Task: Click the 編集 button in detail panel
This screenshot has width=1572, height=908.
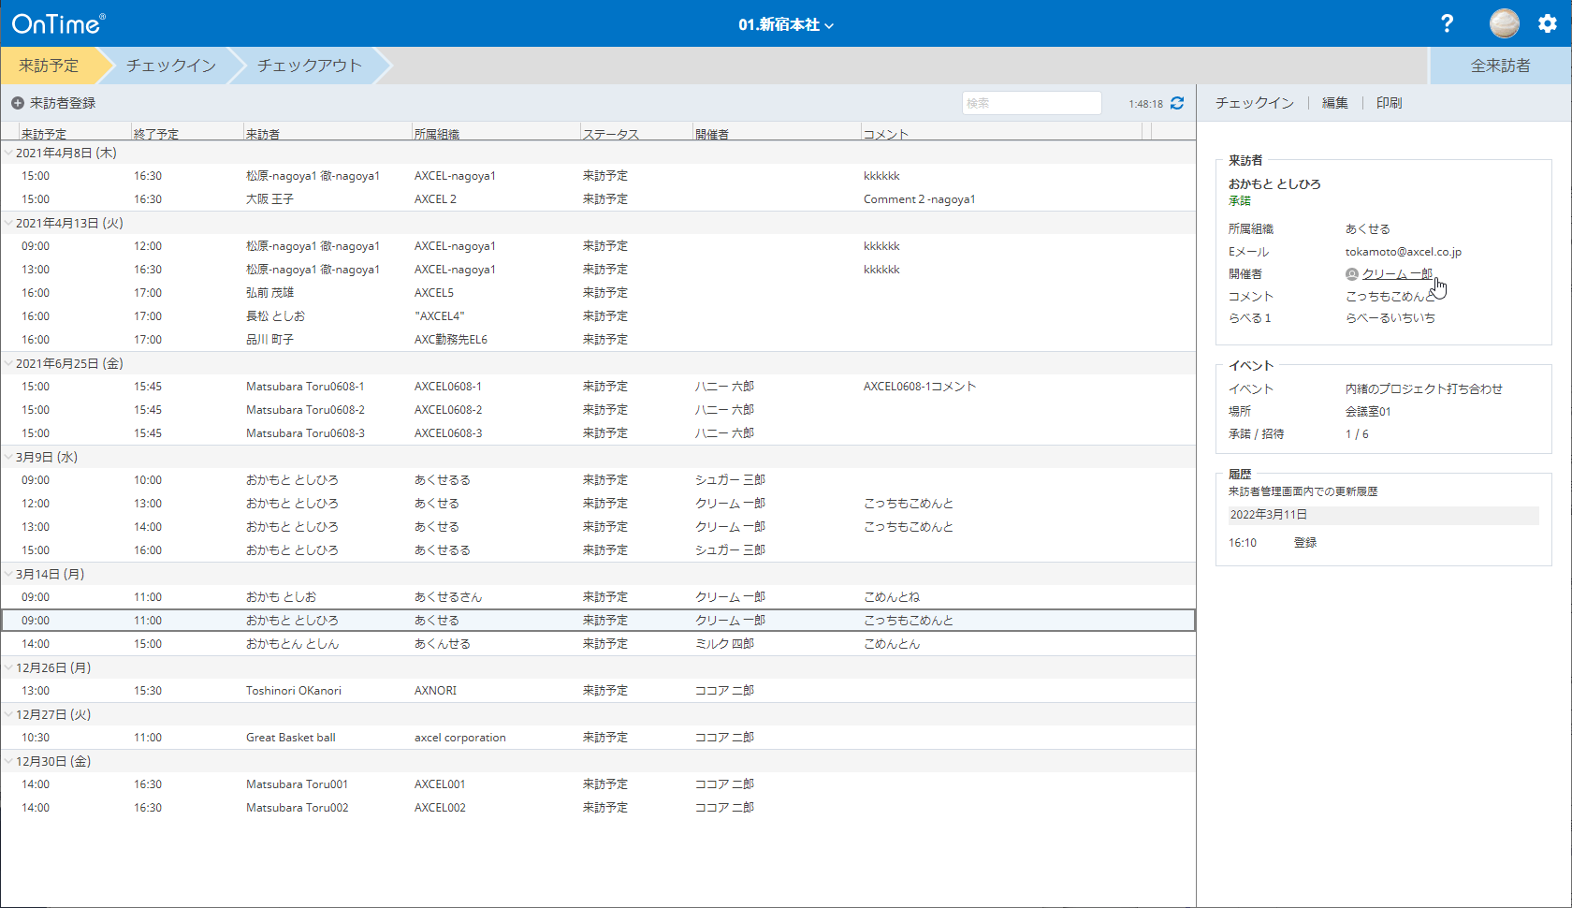Action: click(1334, 103)
